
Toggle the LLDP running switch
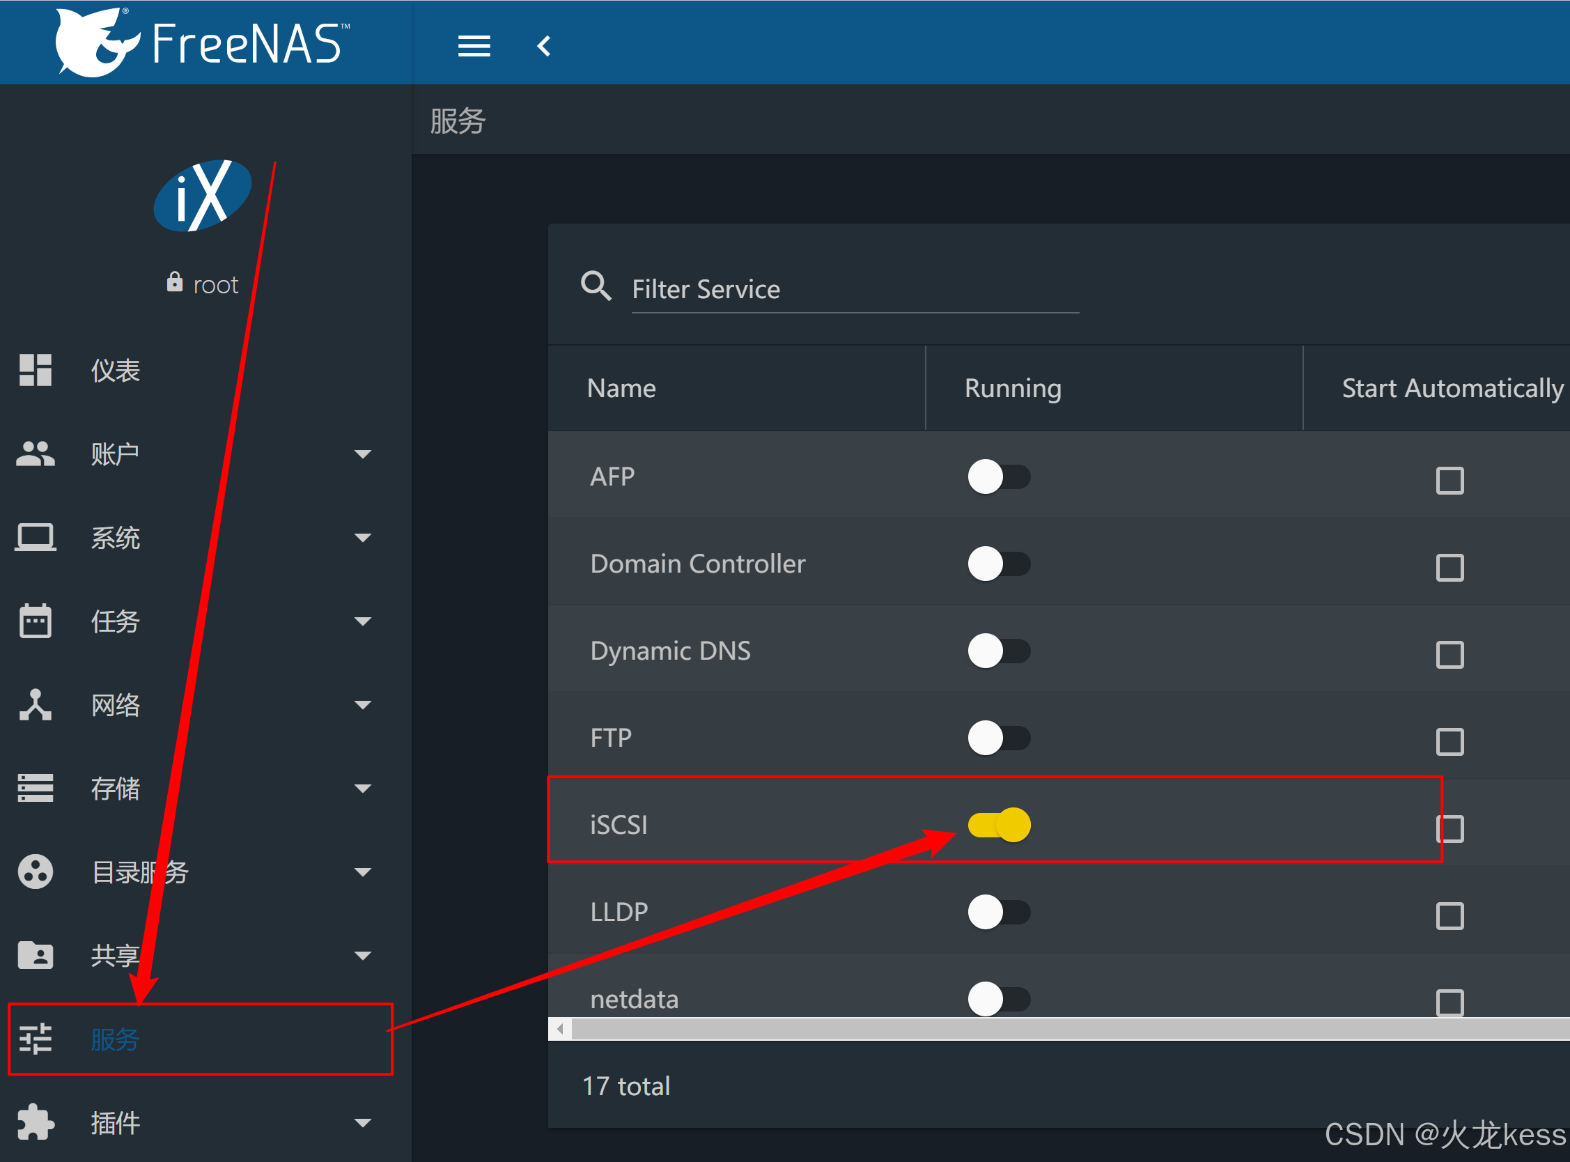pos(999,913)
